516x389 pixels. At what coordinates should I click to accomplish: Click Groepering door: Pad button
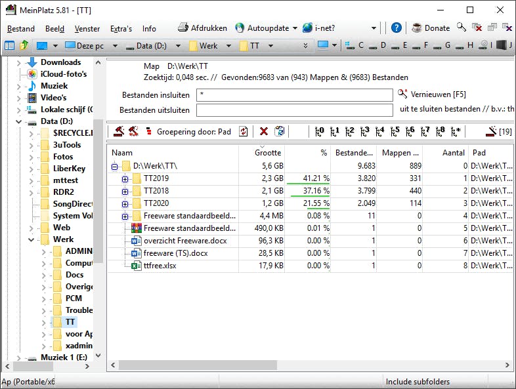[x=188, y=132]
